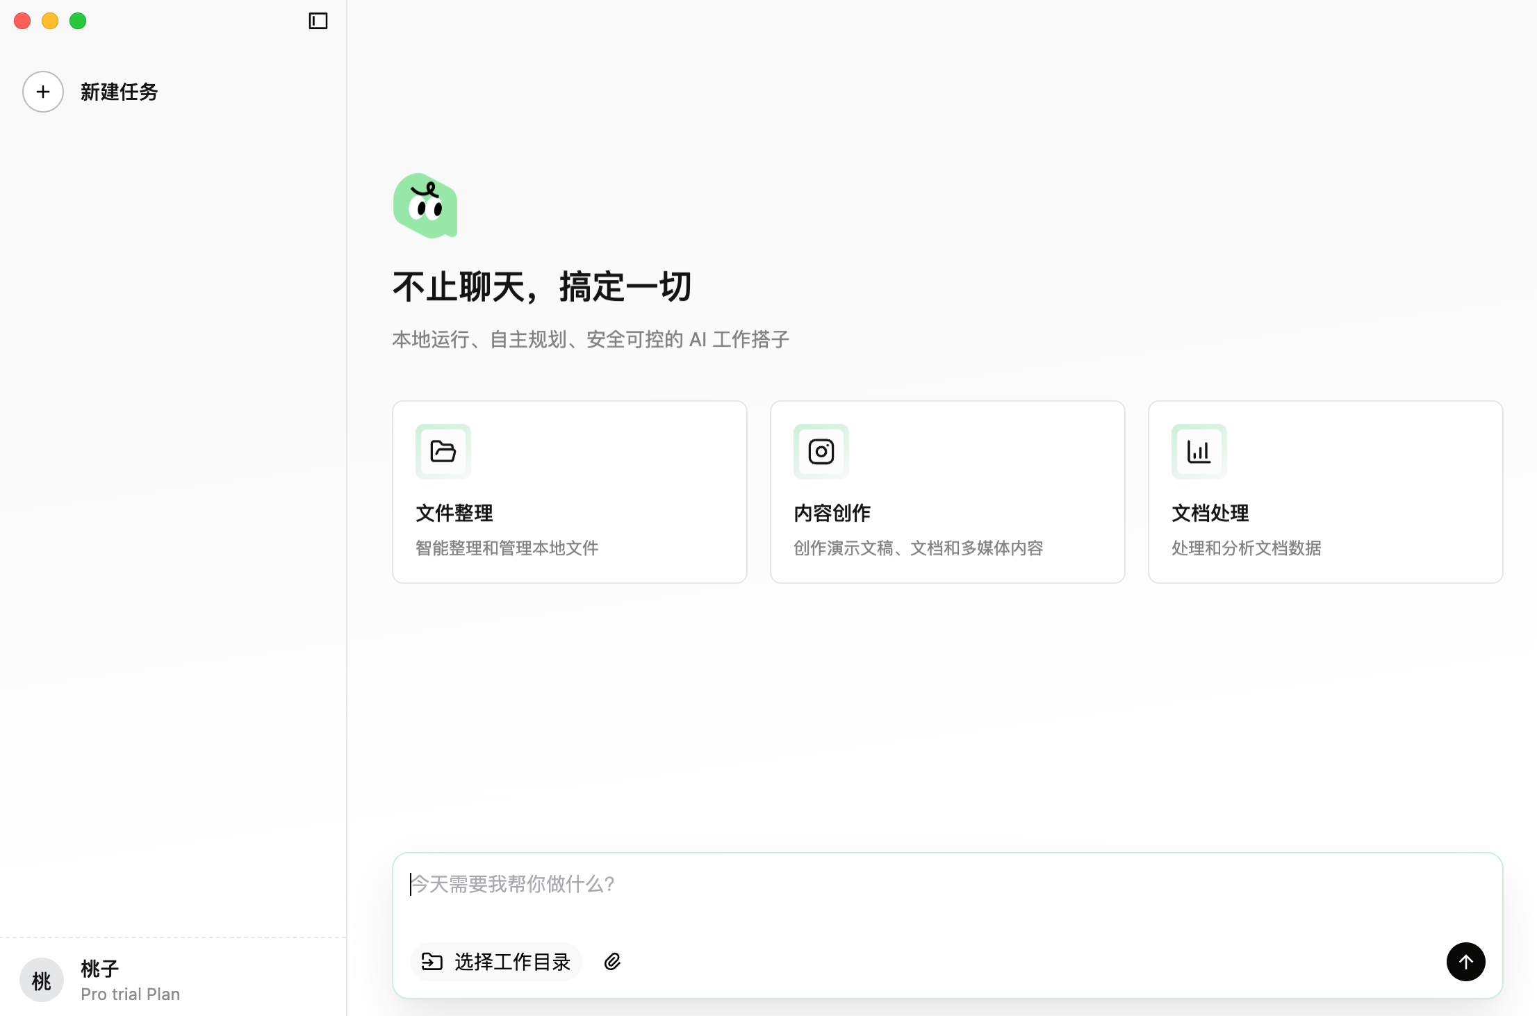The height and width of the screenshot is (1016, 1537).
Task: Start a 新建任务 from the sidebar
Action: click(118, 91)
